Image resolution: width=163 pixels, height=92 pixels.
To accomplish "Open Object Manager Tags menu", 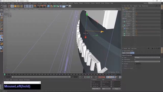I will pyautogui.click(x=140, y=6).
